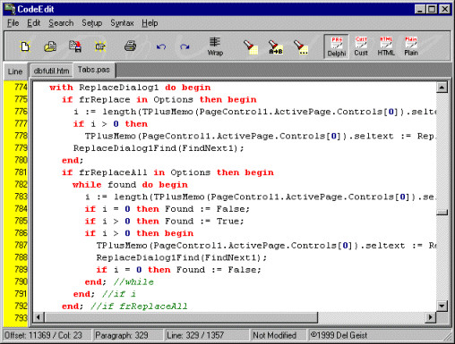Open the Edit menu
The width and height of the screenshot is (455, 344).
[34, 23]
